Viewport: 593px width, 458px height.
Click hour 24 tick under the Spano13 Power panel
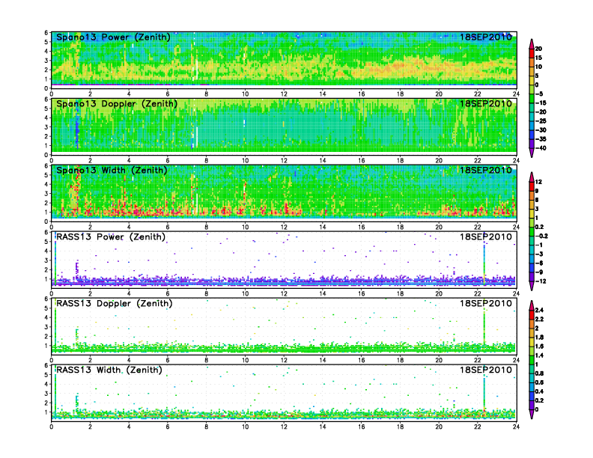[516, 94]
